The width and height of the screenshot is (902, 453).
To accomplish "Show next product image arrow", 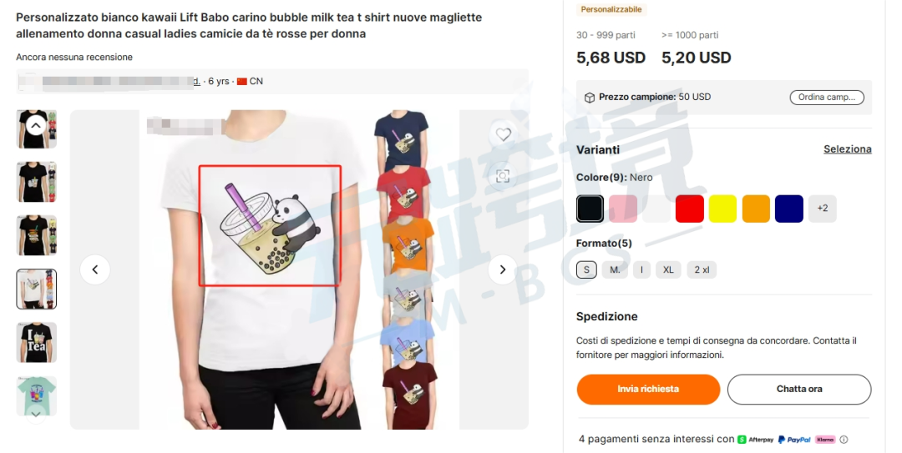I will [502, 269].
